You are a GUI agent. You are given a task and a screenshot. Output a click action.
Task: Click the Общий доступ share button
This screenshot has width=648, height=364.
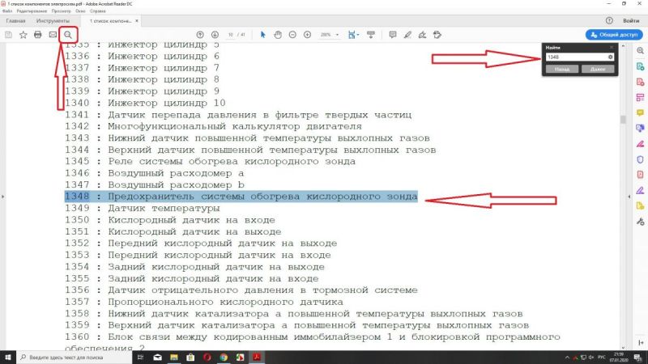pyautogui.click(x=614, y=35)
